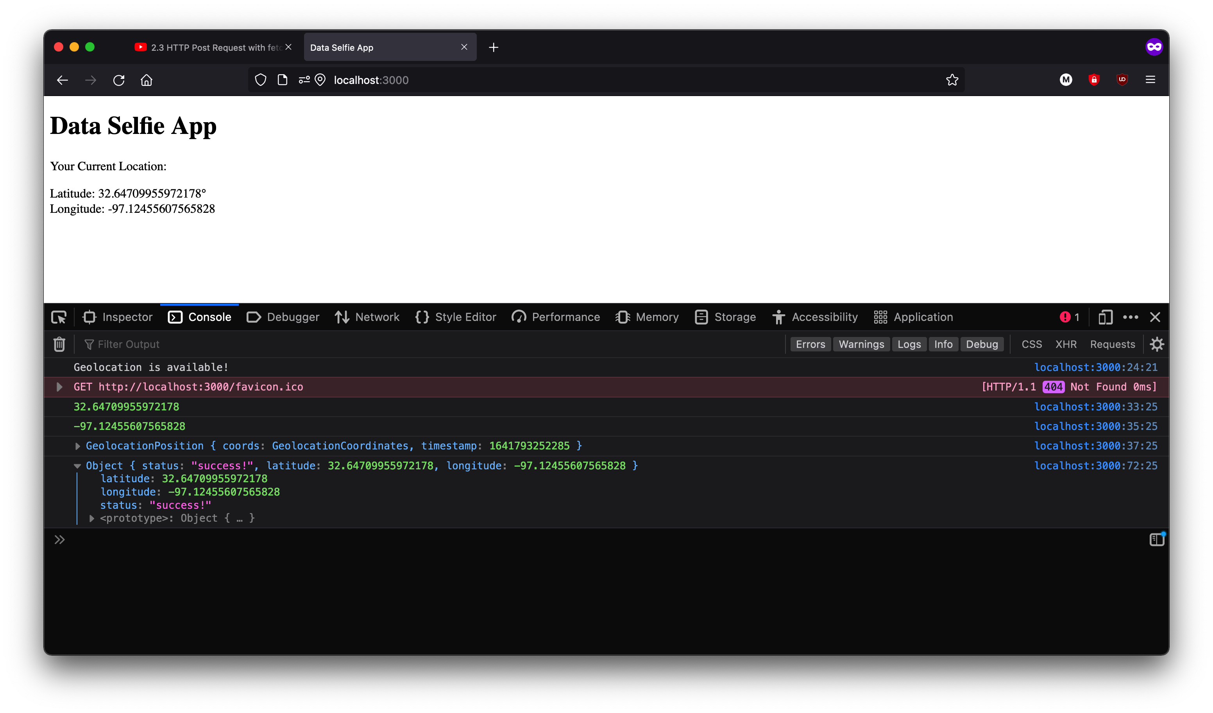Image resolution: width=1213 pixels, height=713 pixels.
Task: Switch to YouTube HTTP Post Request tab
Action: 212,47
